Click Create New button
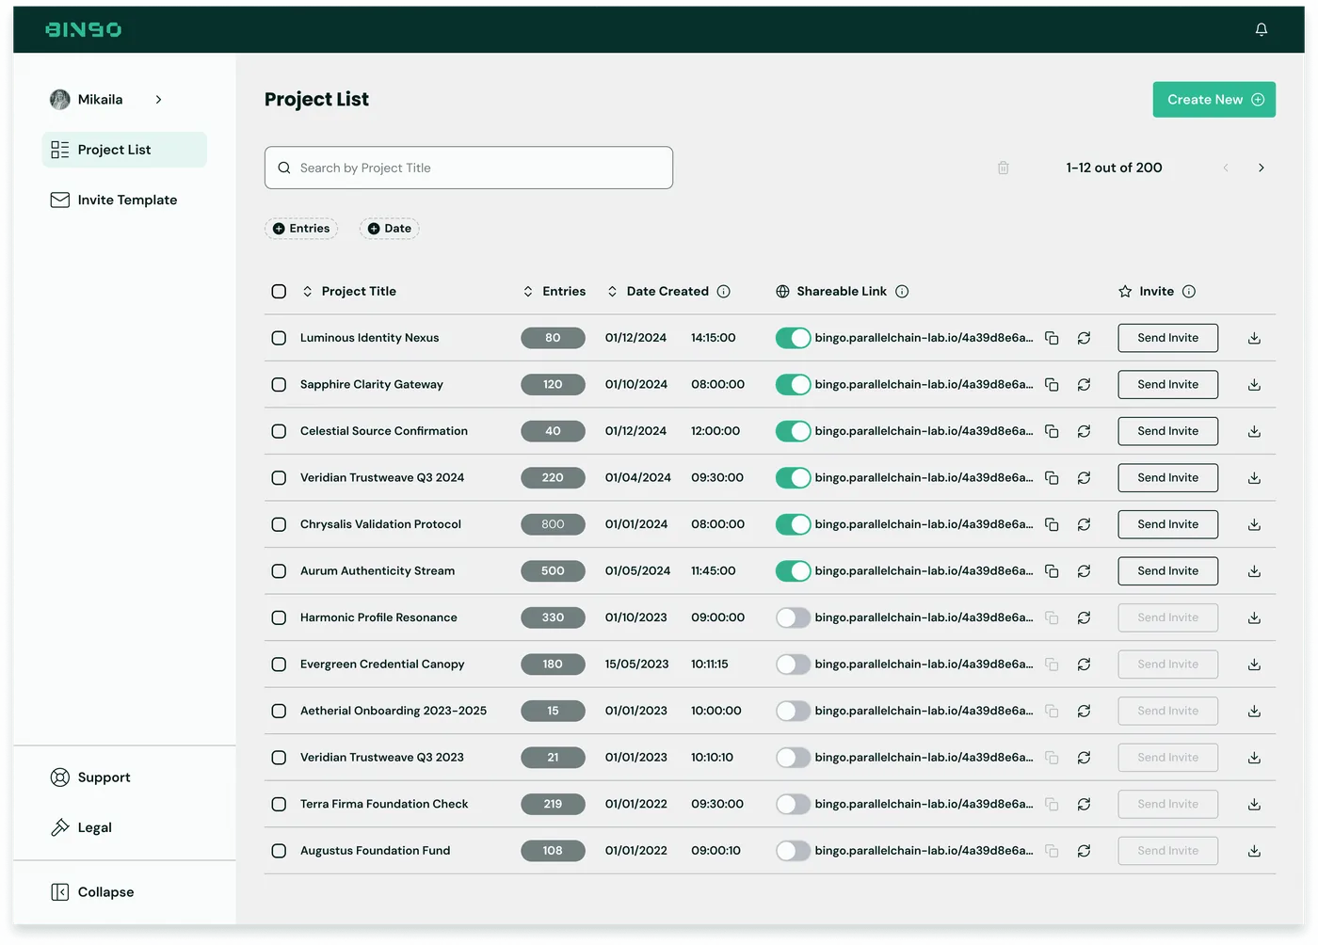1318x945 pixels. point(1214,100)
